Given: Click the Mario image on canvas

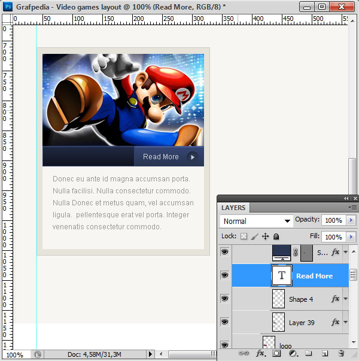Looking at the screenshot, I should coord(123,100).
